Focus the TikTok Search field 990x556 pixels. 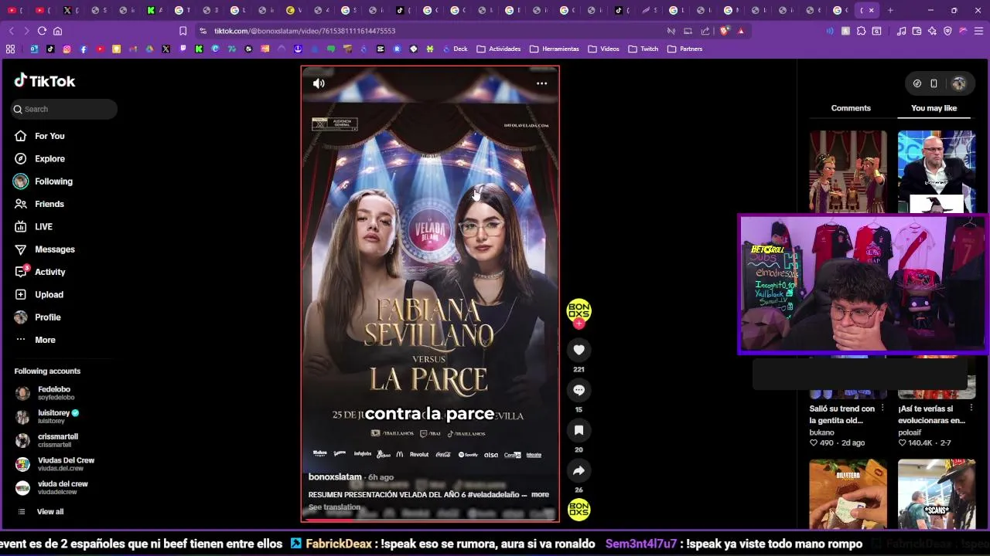tap(64, 109)
